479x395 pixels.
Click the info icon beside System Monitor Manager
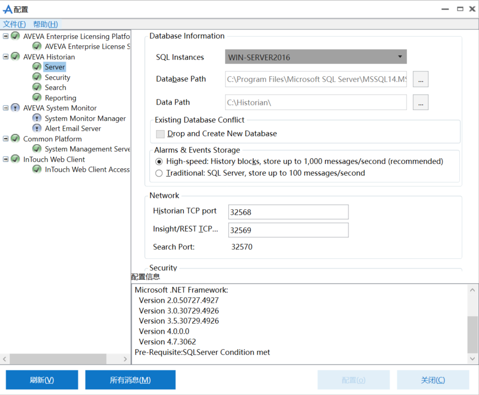(x=37, y=118)
